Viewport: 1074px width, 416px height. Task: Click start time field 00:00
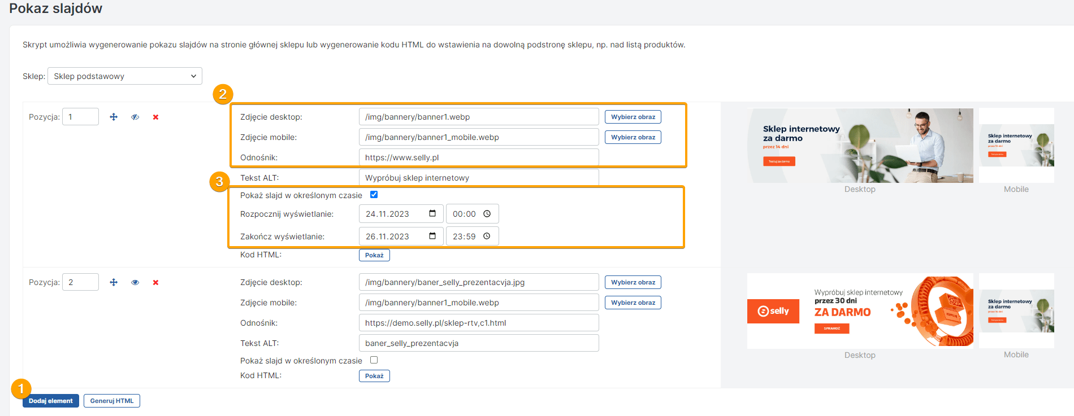(472, 214)
